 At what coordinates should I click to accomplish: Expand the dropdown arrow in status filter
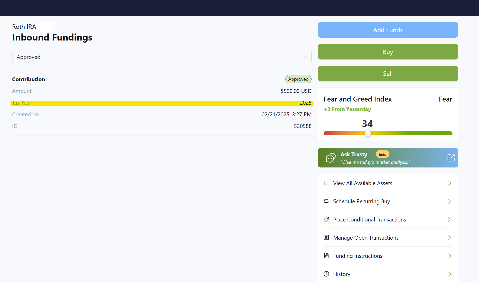(305, 57)
